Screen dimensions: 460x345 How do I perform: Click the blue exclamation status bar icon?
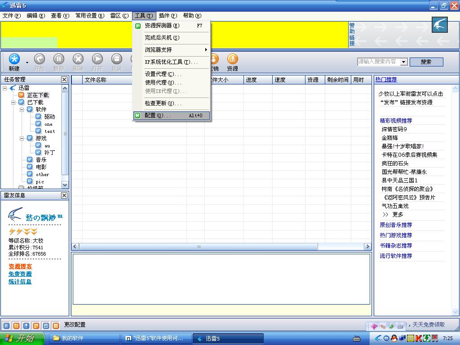tap(26, 325)
